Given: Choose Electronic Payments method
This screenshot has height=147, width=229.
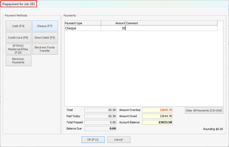Looking at the screenshot, I should click(19, 61).
